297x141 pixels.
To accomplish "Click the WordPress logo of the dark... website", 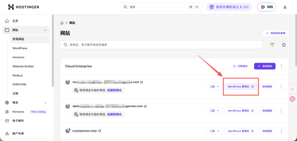I will pyautogui.click(x=68, y=106).
